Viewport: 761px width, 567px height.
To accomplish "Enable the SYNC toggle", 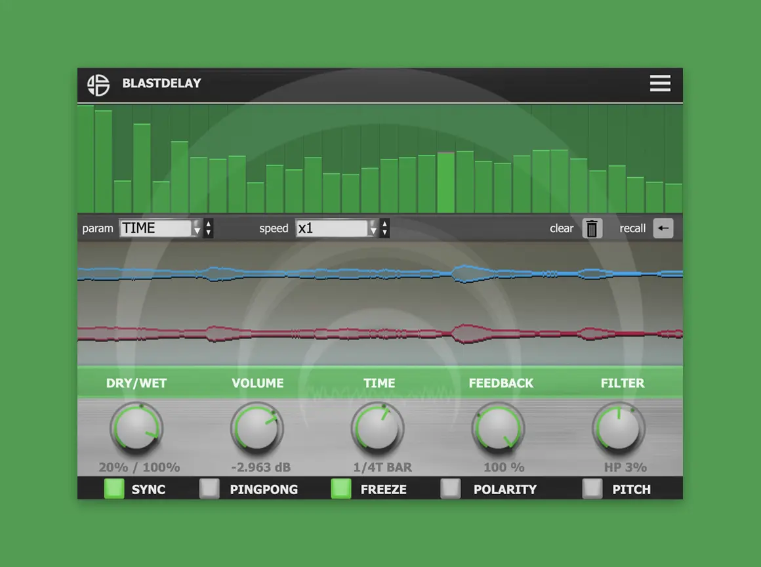I will click(114, 488).
